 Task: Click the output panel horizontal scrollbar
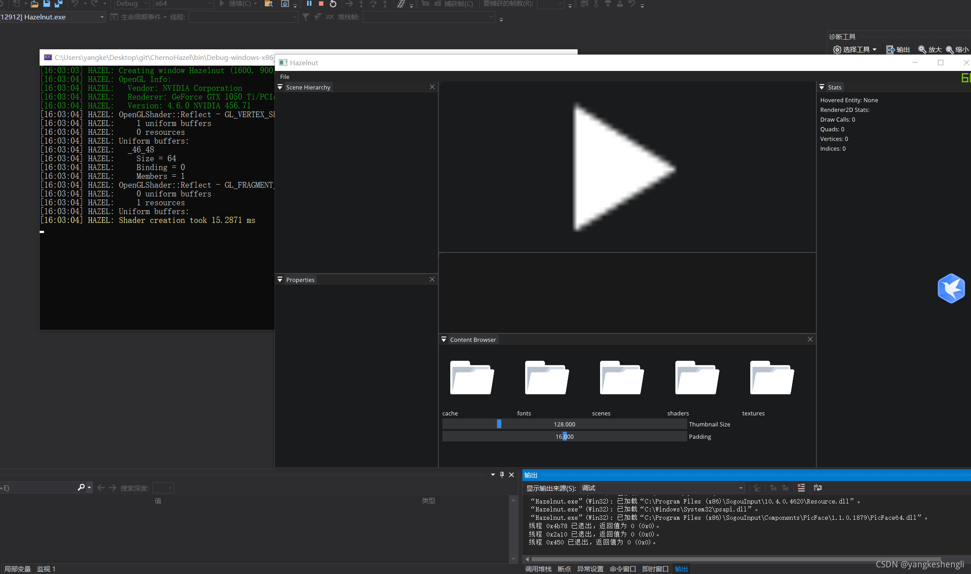coord(736,559)
